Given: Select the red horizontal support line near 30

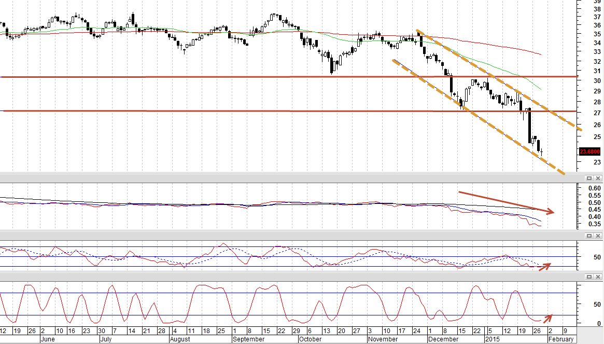Looking at the screenshot, I should coord(289,77).
